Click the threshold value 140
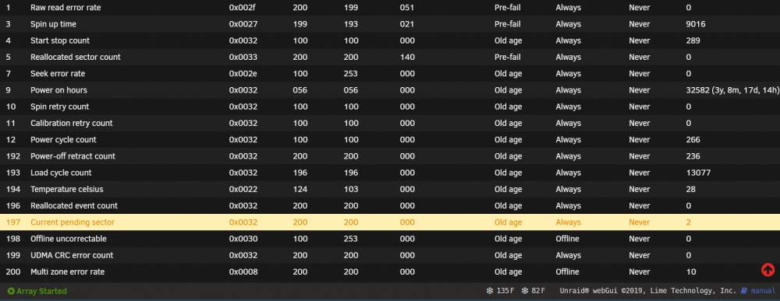This screenshot has height=301, width=780. point(407,57)
